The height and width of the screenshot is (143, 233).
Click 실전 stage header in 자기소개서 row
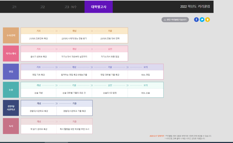click(110, 49)
